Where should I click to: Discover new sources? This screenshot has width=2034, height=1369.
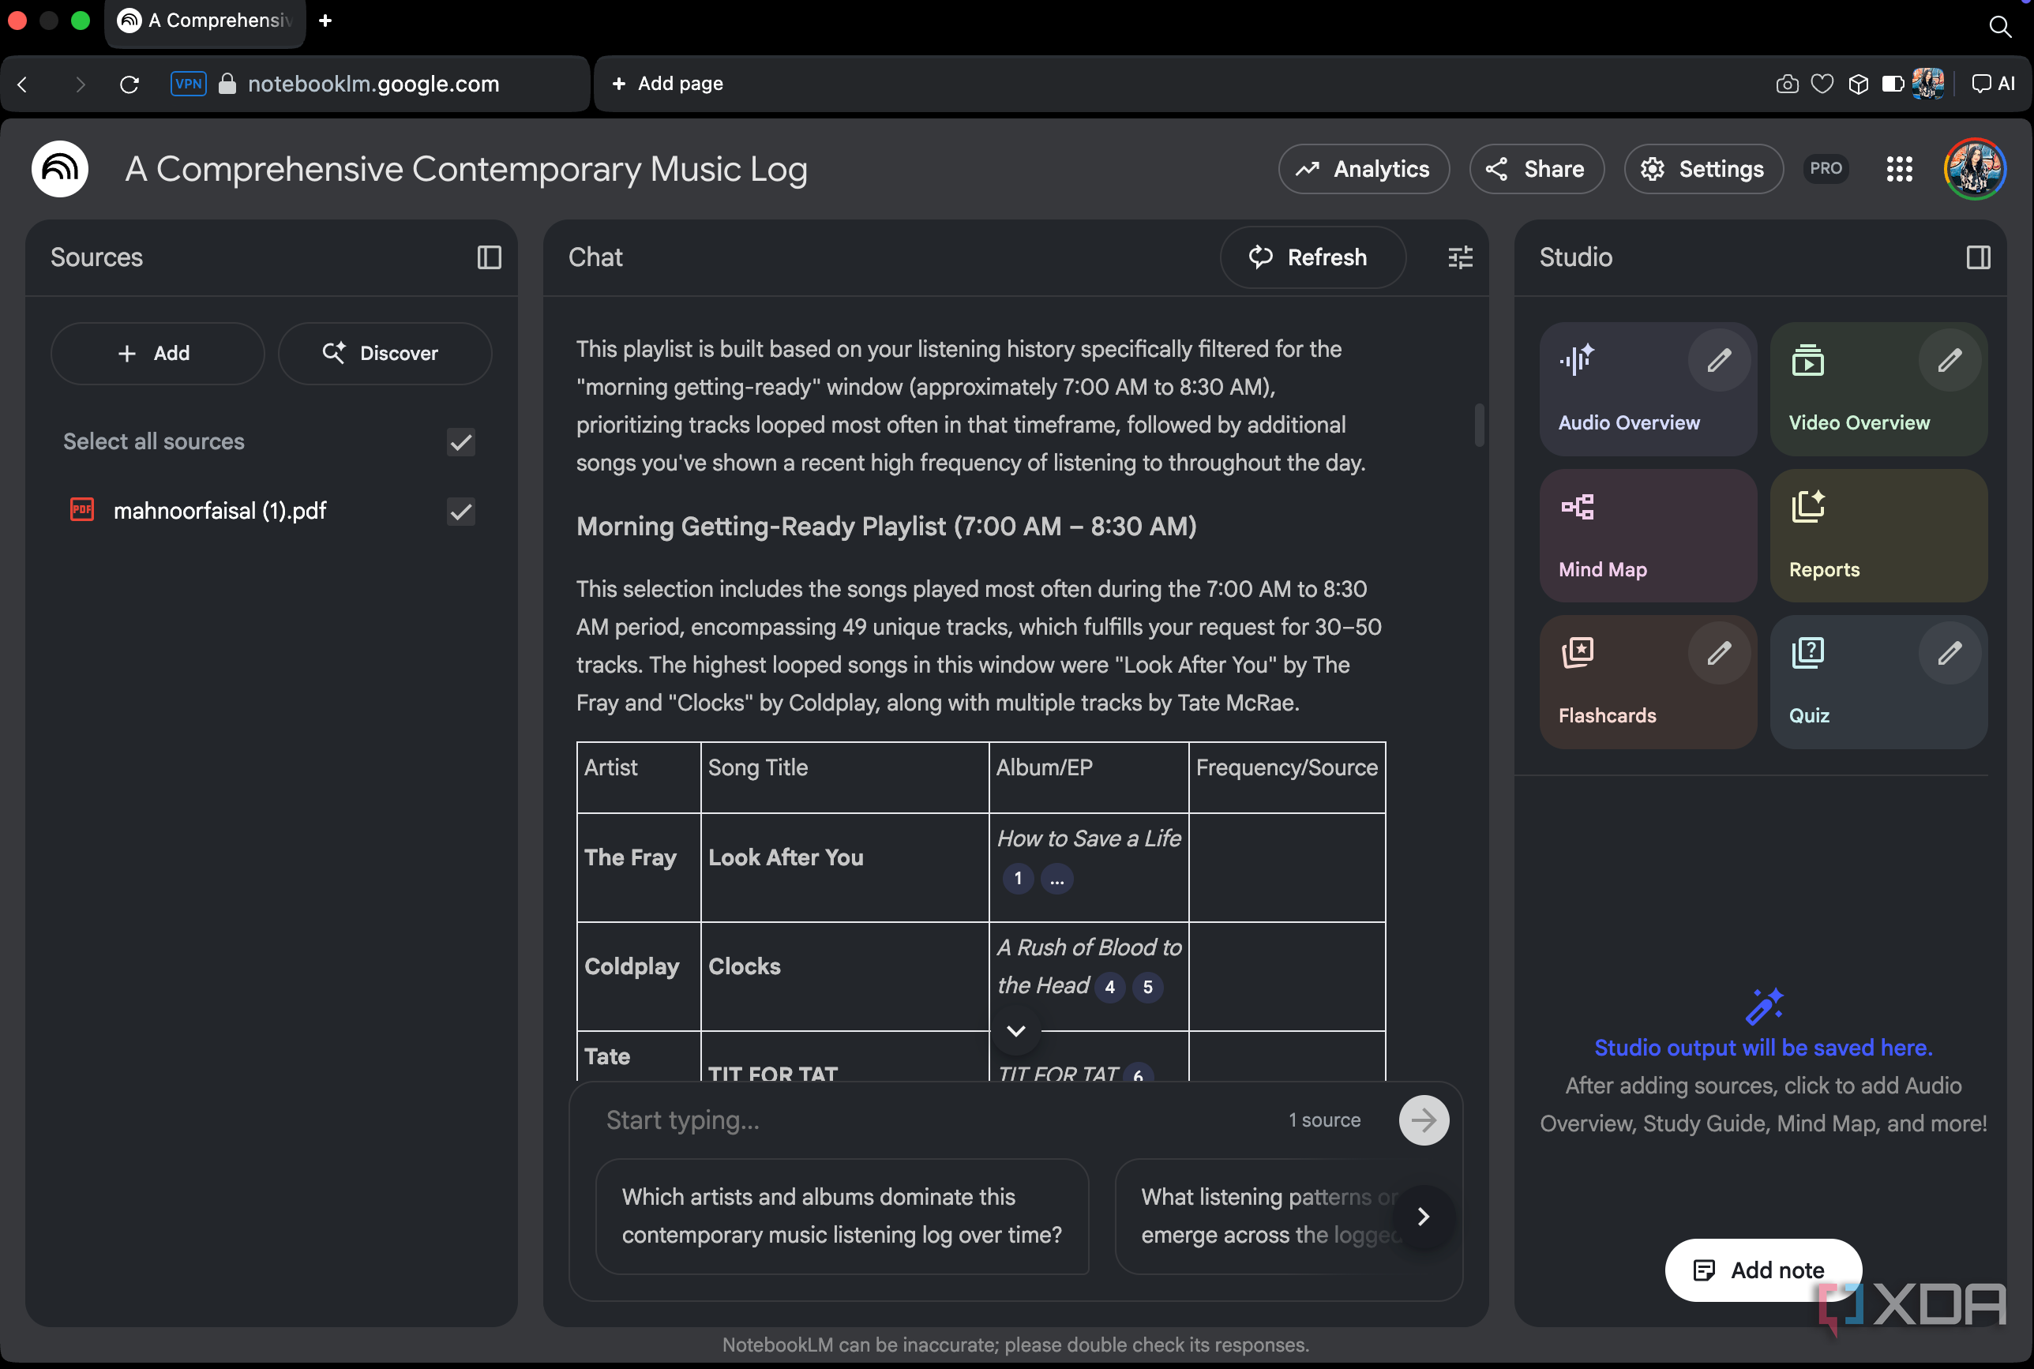pyautogui.click(x=385, y=354)
